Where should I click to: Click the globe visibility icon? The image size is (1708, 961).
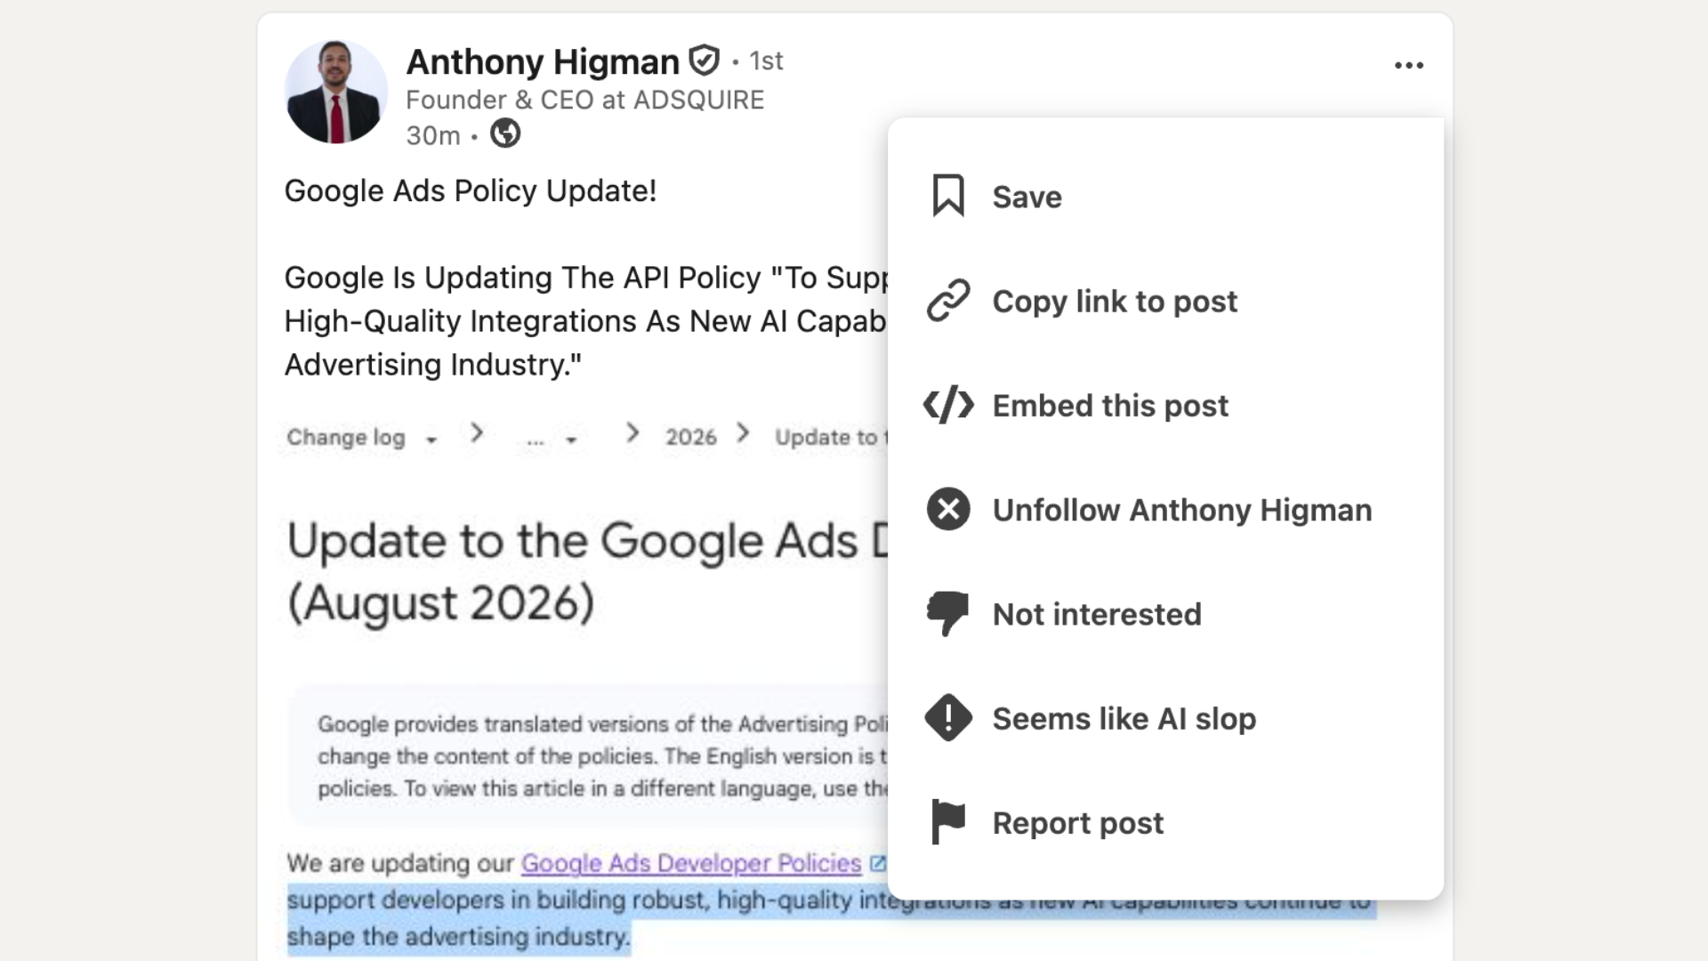pos(505,133)
